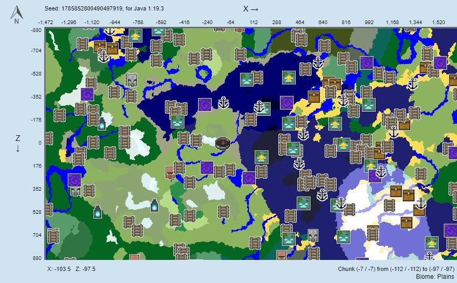This screenshot has height=283, width=457.
Task: Pick the ruined portal at the river mouth southeast of spawn
Action: tap(249, 178)
